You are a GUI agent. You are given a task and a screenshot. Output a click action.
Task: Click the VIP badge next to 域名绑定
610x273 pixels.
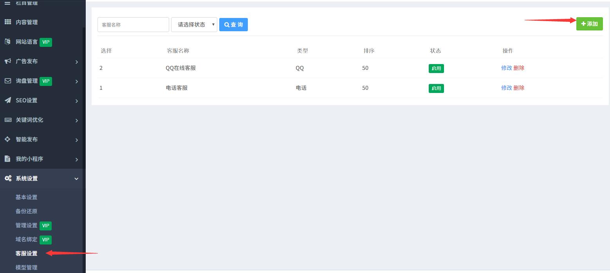click(x=45, y=239)
